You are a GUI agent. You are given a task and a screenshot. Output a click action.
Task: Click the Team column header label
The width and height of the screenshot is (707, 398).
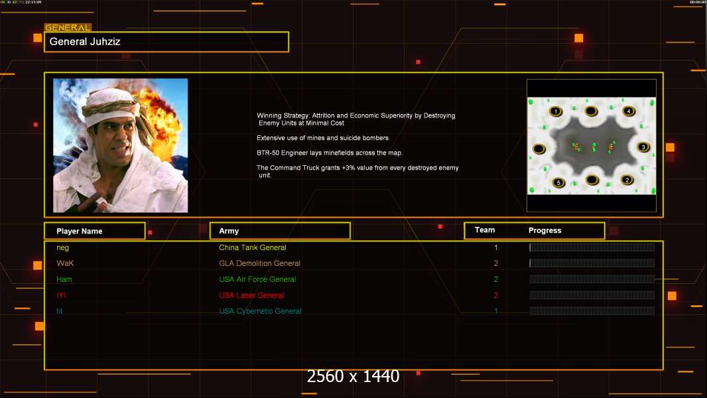[x=485, y=230]
